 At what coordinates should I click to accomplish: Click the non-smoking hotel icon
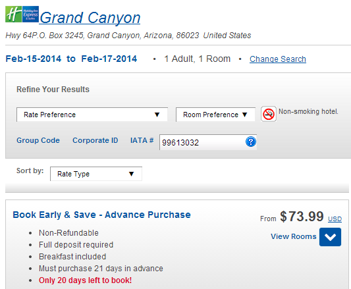click(x=269, y=114)
